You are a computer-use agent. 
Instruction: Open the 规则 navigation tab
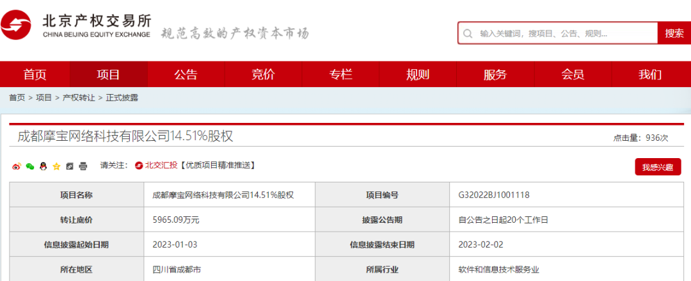pos(417,74)
